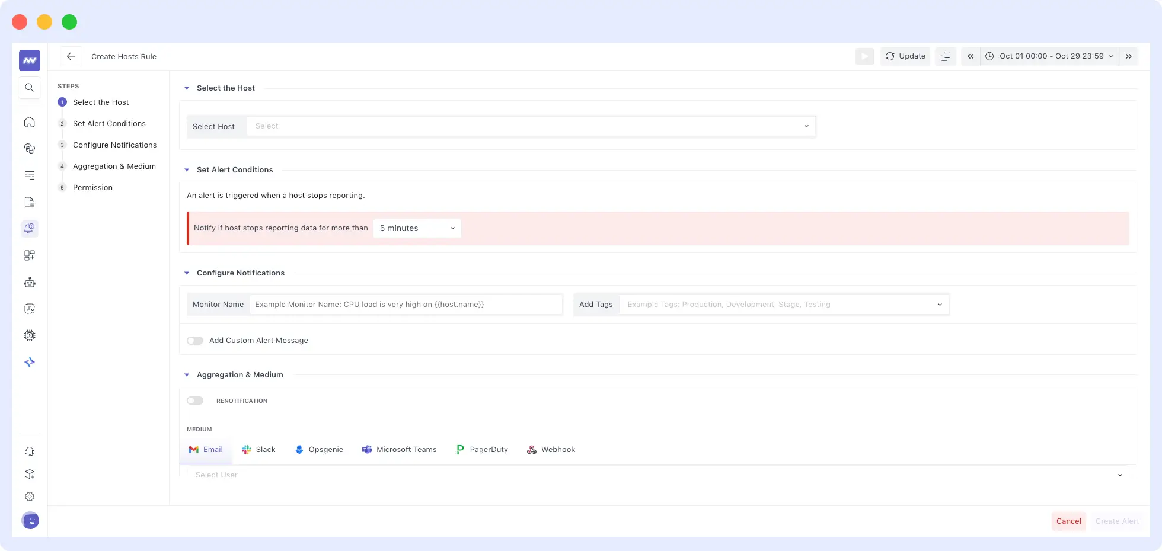Select the Alerts bell icon in sidebar
Screen dimensions: 1162x551
pyautogui.click(x=29, y=228)
